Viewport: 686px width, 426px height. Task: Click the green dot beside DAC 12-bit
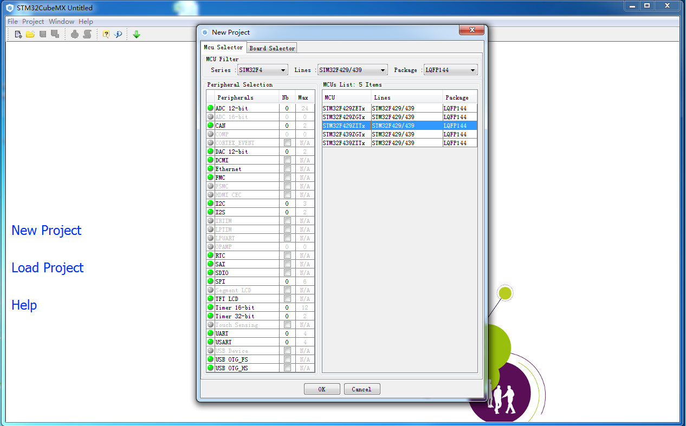(x=210, y=152)
